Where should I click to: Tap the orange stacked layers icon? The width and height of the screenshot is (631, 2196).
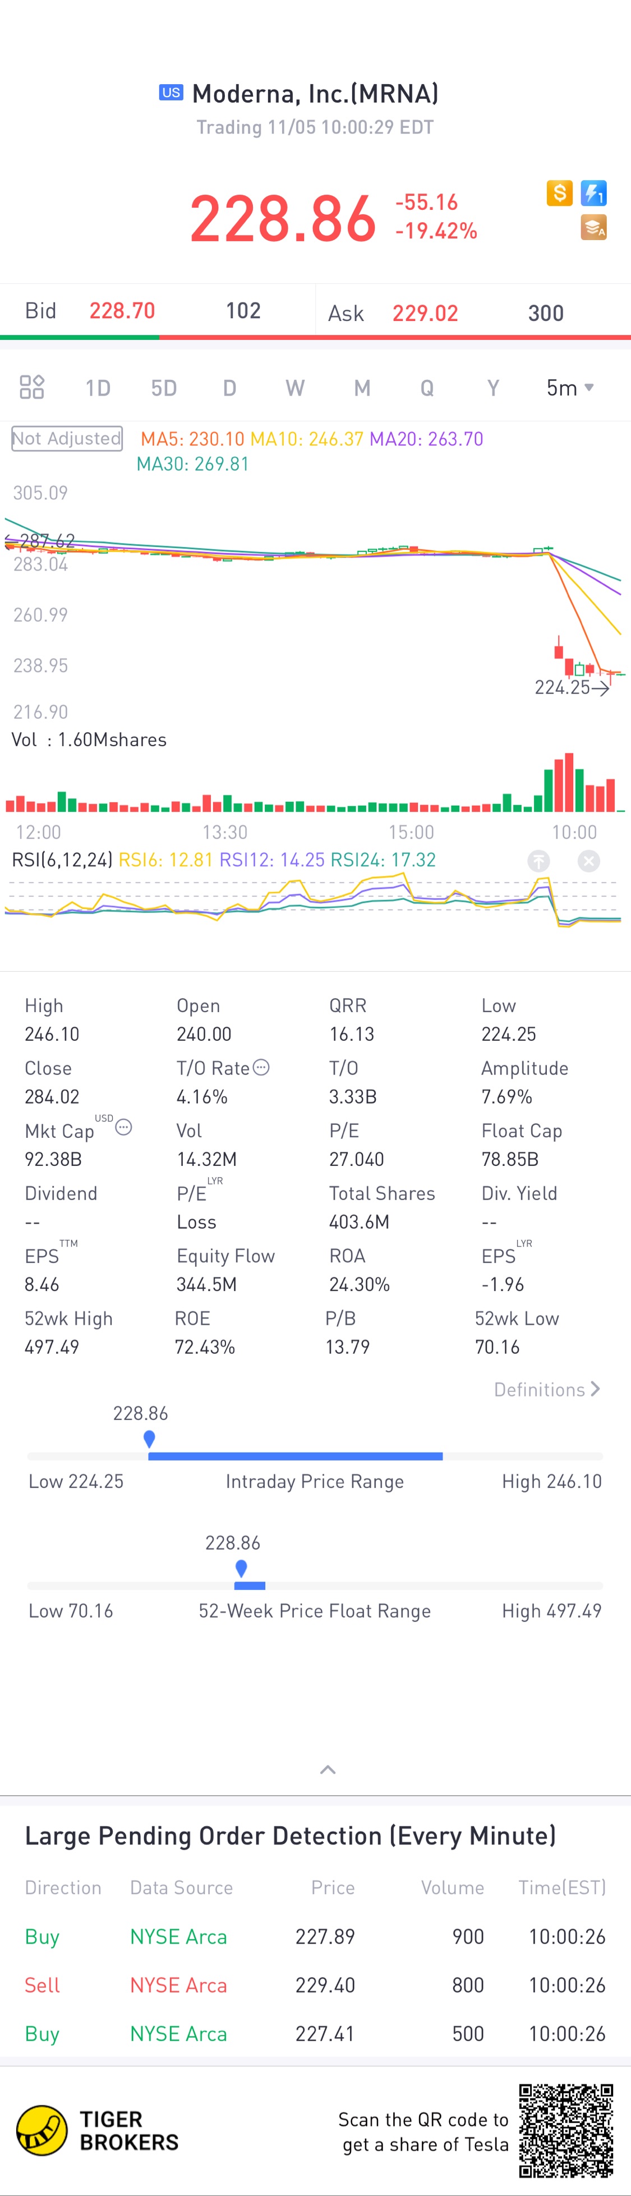[x=593, y=227]
